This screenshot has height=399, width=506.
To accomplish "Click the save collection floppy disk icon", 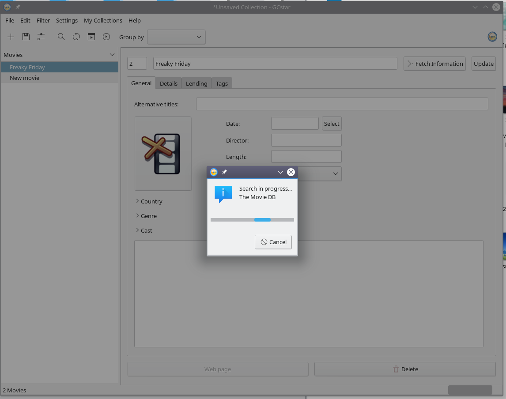I will (x=26, y=37).
